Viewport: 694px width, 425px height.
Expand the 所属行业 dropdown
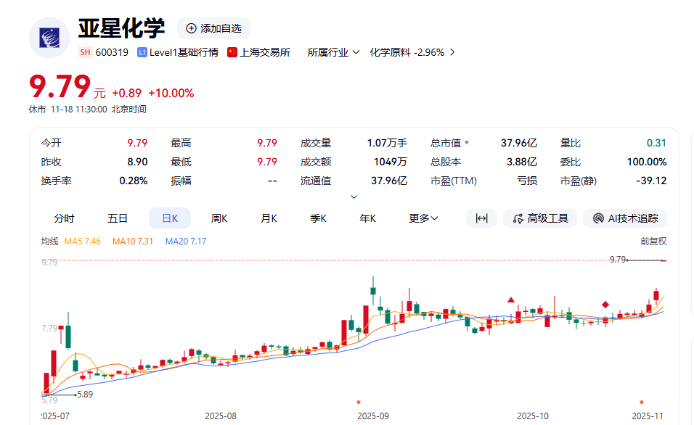pos(333,52)
